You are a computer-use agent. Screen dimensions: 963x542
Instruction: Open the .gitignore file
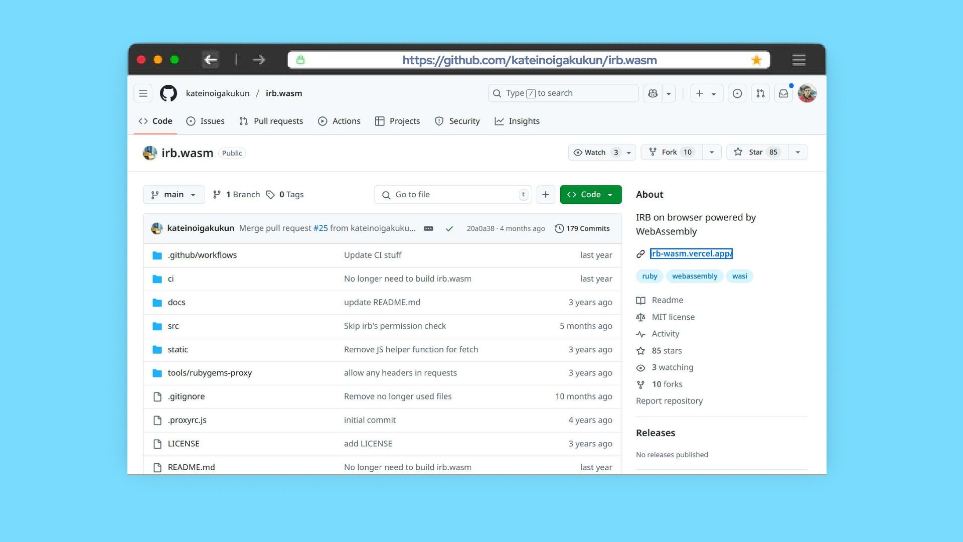coord(186,397)
